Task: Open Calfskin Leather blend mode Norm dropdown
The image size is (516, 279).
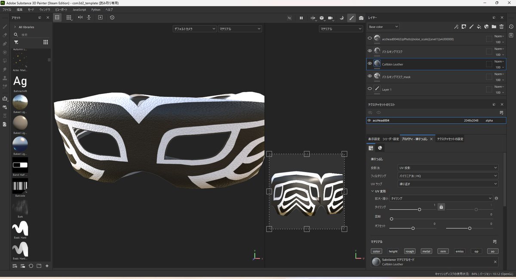Action: point(499,61)
